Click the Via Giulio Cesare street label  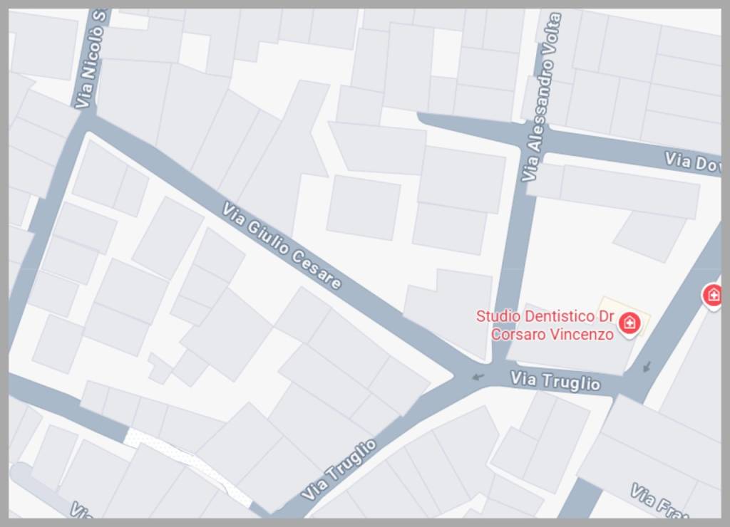tap(281, 245)
